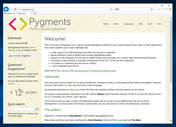
Task: Click the new tab button
Action: pos(35,13)
